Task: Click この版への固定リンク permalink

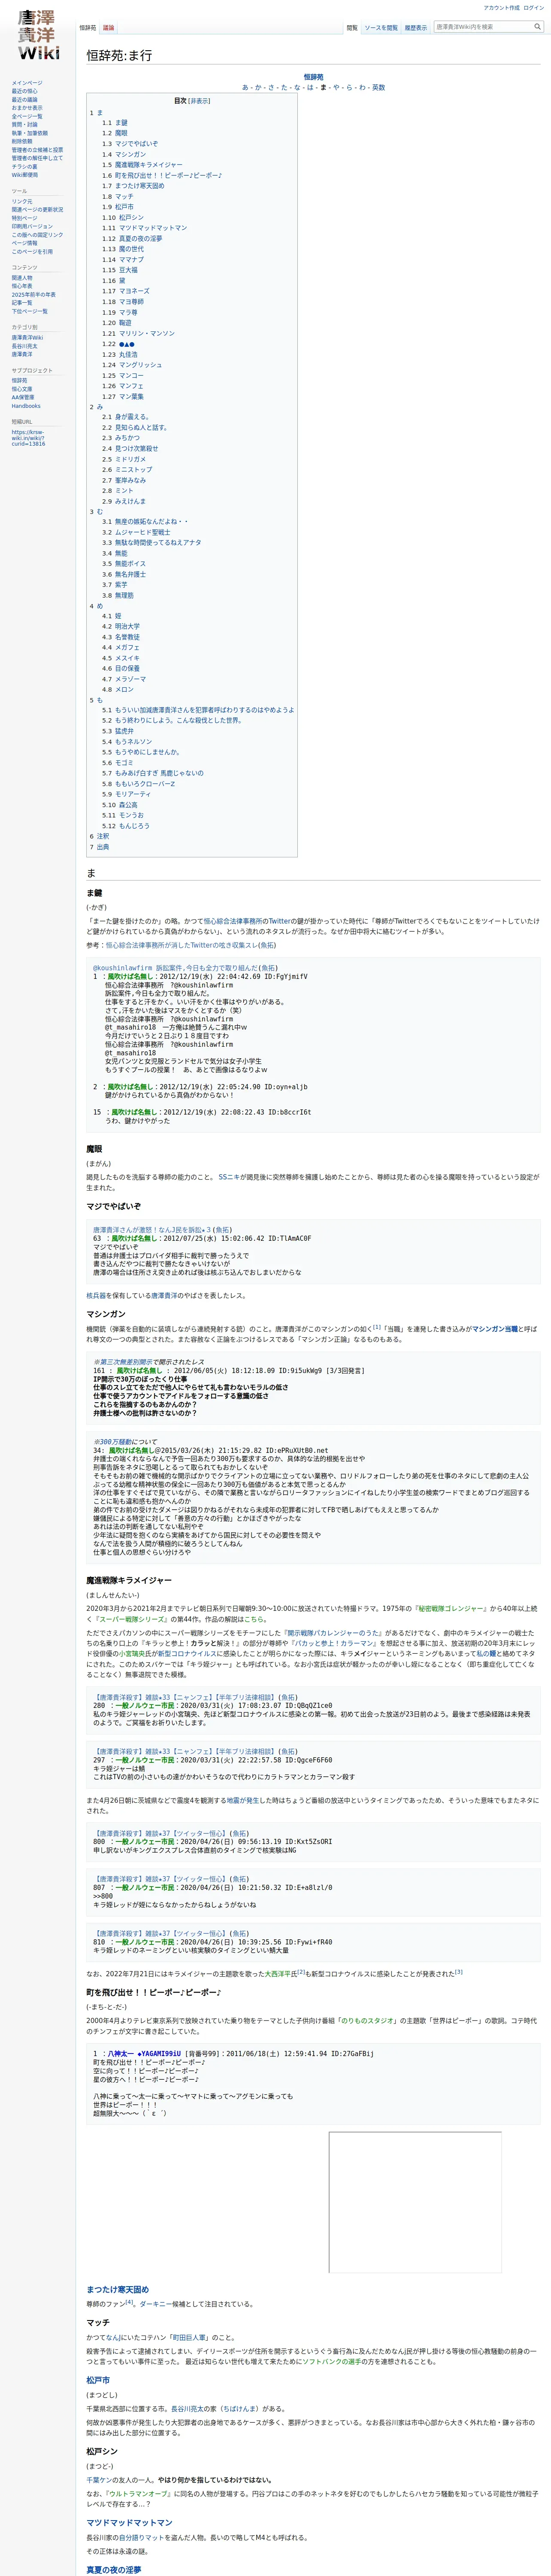Action: (x=37, y=235)
